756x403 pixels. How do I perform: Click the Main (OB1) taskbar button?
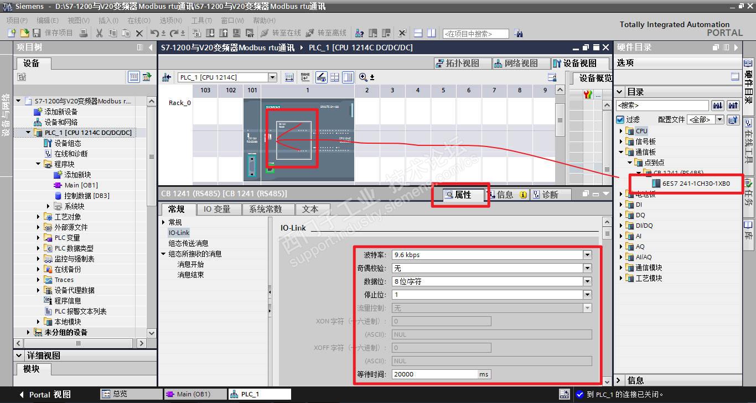point(195,394)
